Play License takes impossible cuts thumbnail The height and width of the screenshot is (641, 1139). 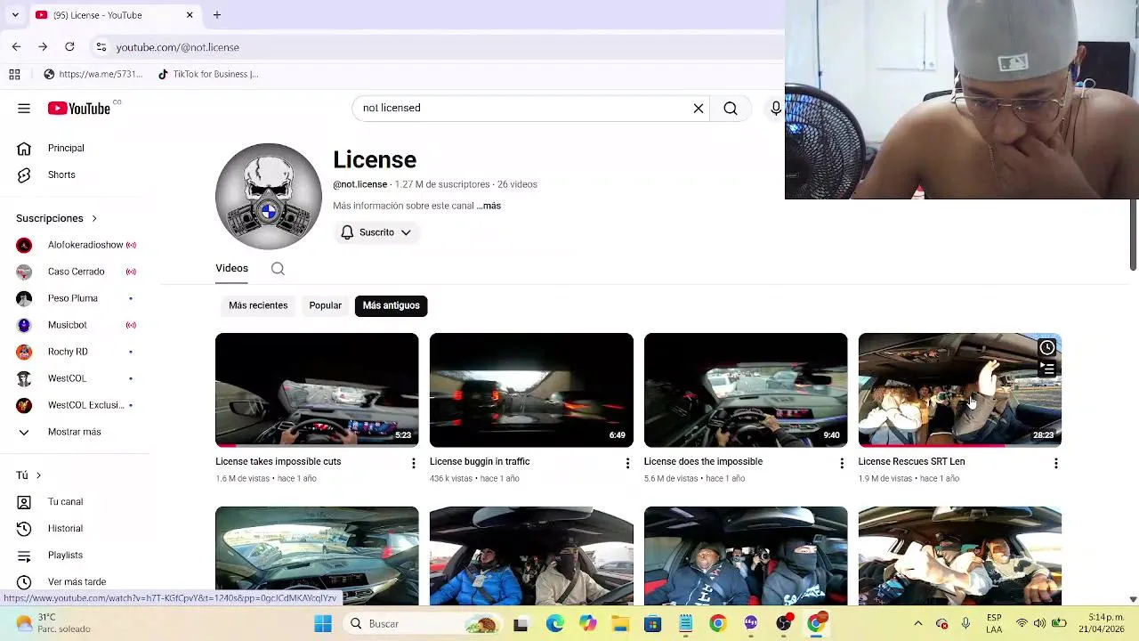(317, 390)
